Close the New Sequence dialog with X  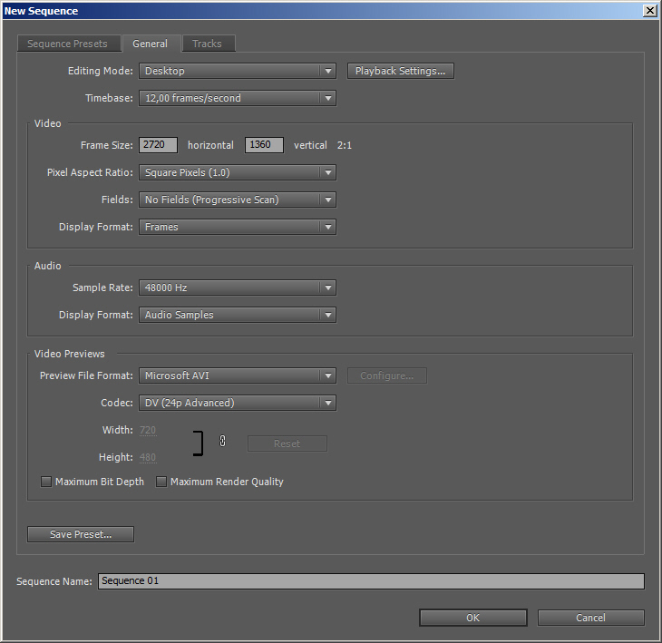(649, 11)
